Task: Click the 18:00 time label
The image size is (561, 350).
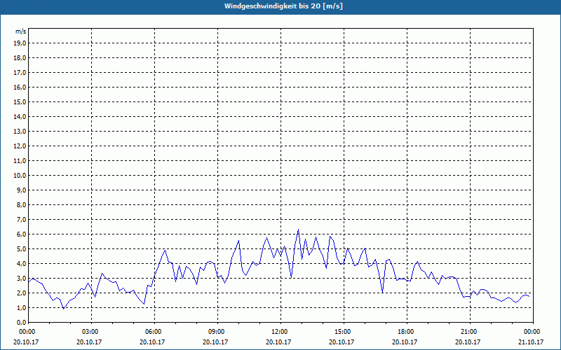Action: tap(407, 332)
